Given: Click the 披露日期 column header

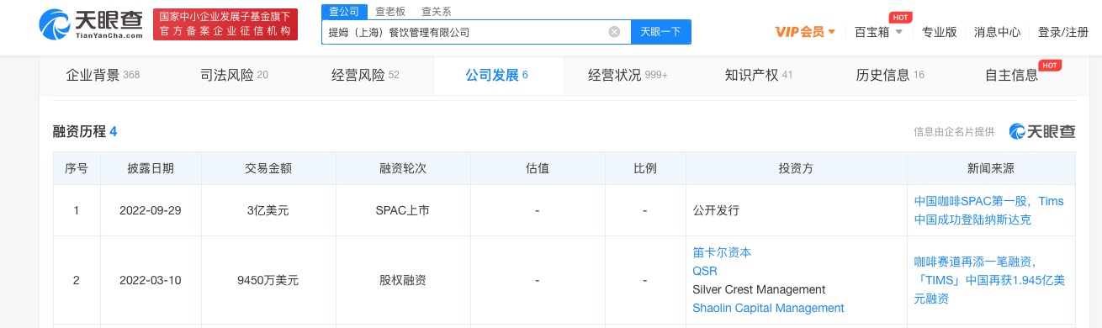Looking at the screenshot, I should pyautogui.click(x=151, y=168).
